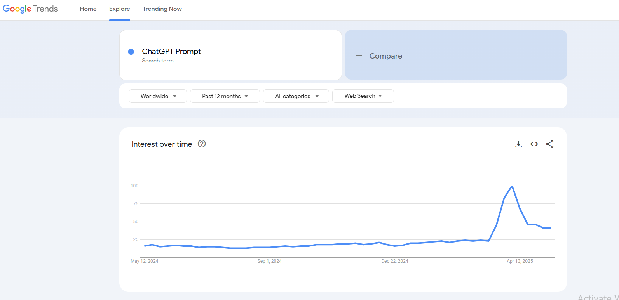619x300 pixels.
Task: Open the Home tab
Action: click(x=88, y=9)
